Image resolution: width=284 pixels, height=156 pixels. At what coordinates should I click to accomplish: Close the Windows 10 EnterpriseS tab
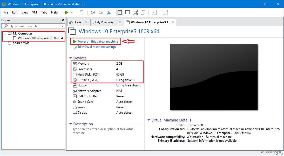click(173, 22)
